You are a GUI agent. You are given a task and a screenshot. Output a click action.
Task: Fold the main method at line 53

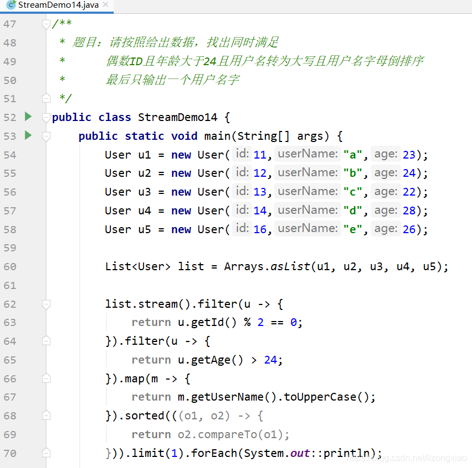46,136
